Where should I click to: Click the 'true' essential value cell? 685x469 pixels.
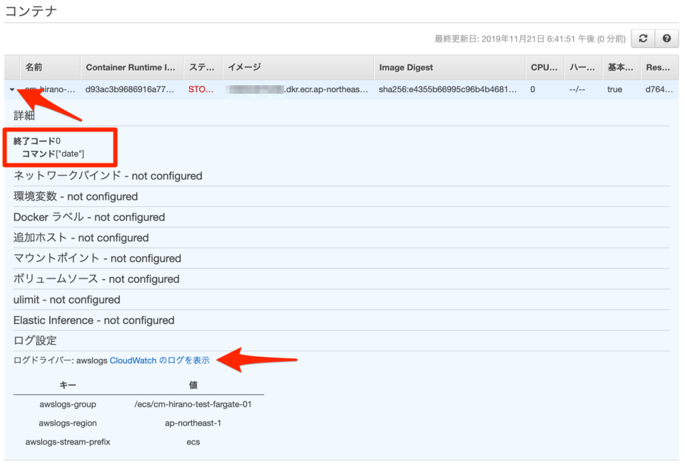tap(614, 90)
